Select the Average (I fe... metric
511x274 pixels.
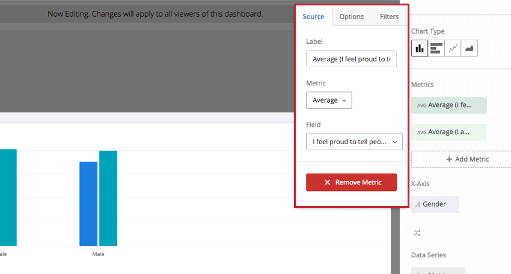tap(448, 105)
